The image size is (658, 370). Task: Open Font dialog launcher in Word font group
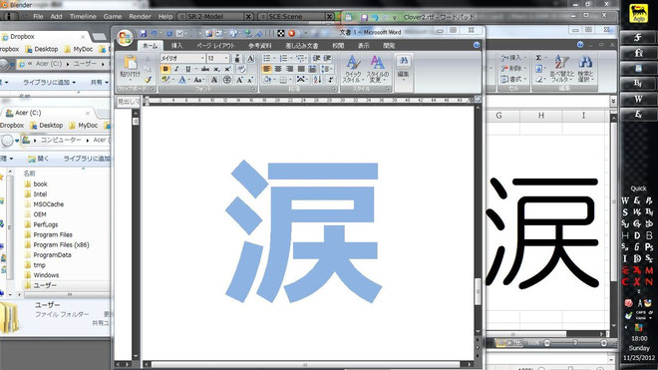coord(254,90)
